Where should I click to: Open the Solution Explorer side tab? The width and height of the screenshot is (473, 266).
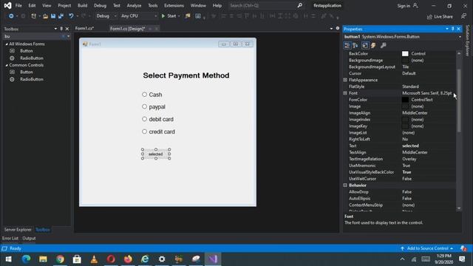click(468, 41)
